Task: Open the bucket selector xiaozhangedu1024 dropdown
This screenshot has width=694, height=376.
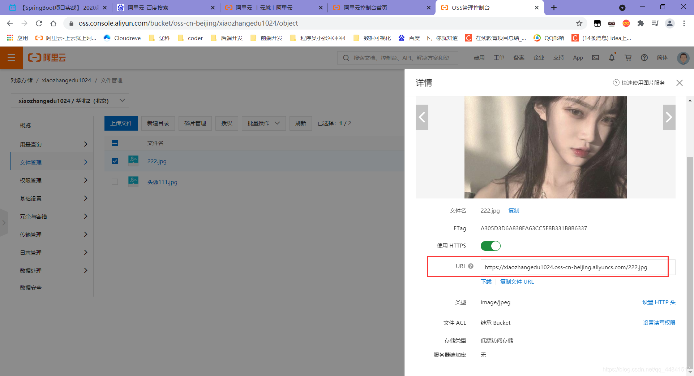Action: click(x=70, y=101)
